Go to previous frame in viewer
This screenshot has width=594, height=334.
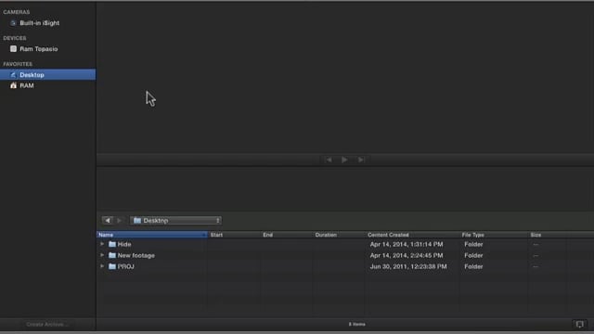pyautogui.click(x=329, y=160)
